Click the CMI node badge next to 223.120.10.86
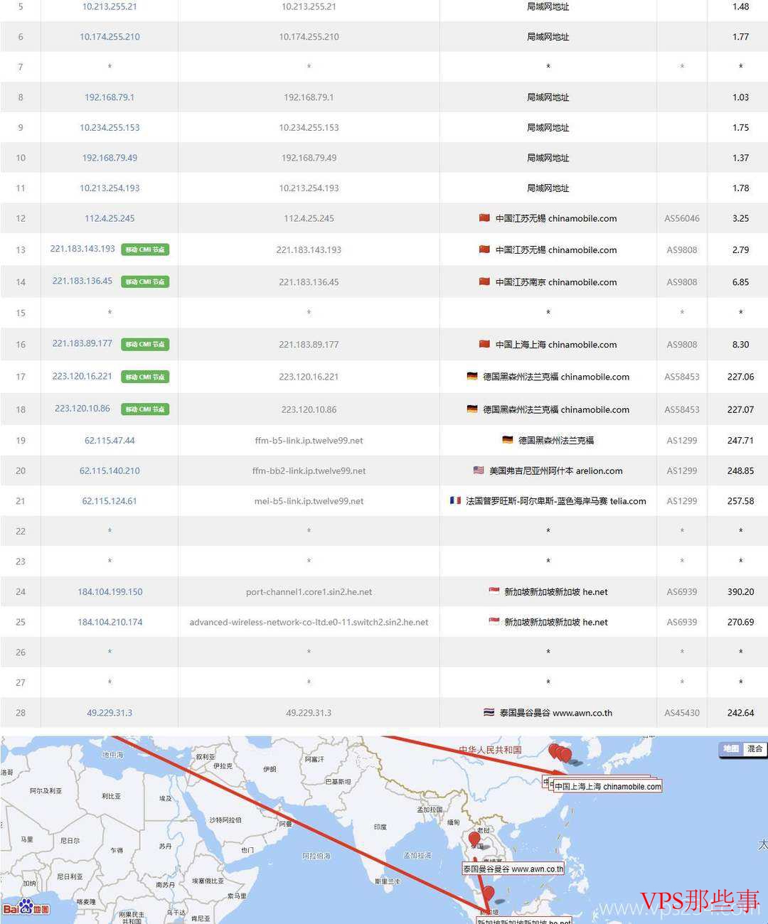 point(145,409)
